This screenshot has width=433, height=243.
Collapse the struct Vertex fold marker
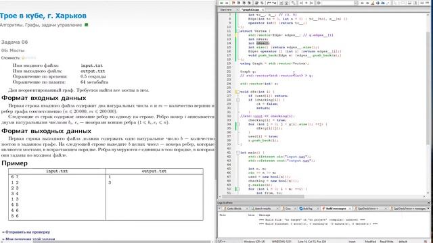[x=237, y=31]
